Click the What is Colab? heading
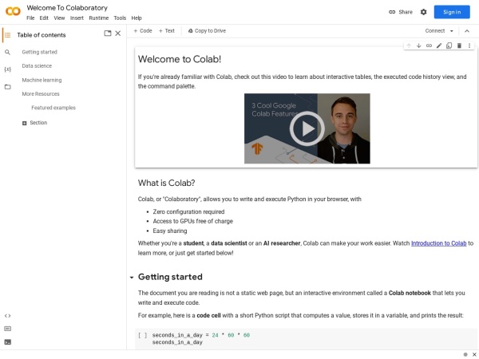Image resolution: width=479 pixels, height=359 pixels. (x=166, y=183)
